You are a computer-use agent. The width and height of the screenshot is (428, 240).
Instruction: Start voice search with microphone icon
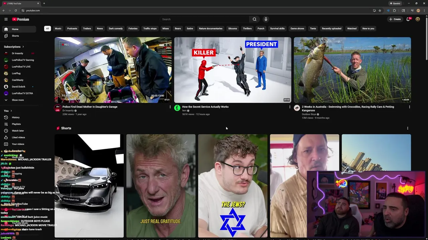[266, 19]
